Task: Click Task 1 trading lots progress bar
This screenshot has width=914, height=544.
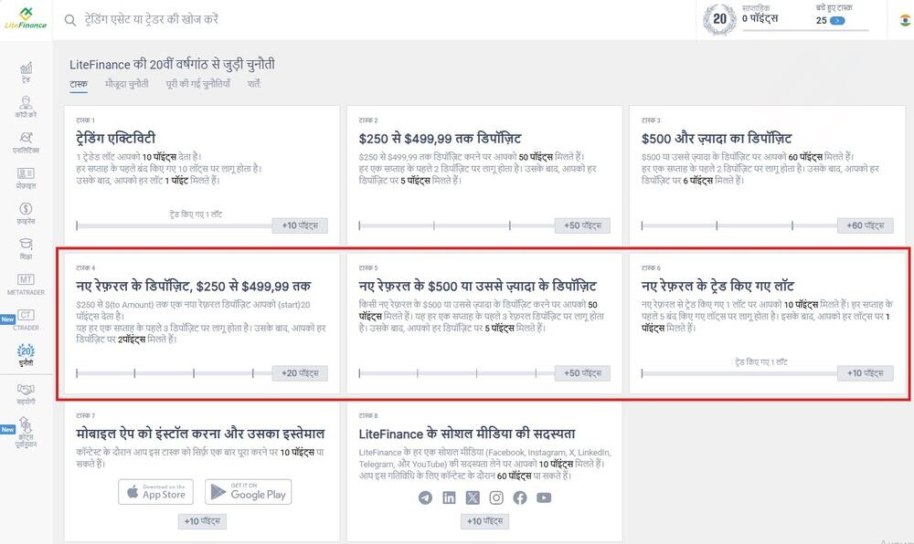Action: pos(174,225)
